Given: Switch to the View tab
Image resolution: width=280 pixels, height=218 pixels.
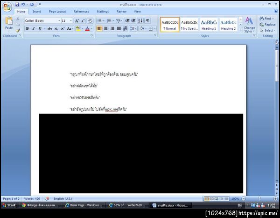Looking at the screenshot, I should pyautogui.click(x=137, y=12).
